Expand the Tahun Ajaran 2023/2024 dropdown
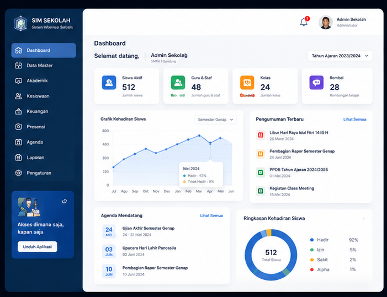The width and height of the screenshot is (387, 297). [340, 56]
